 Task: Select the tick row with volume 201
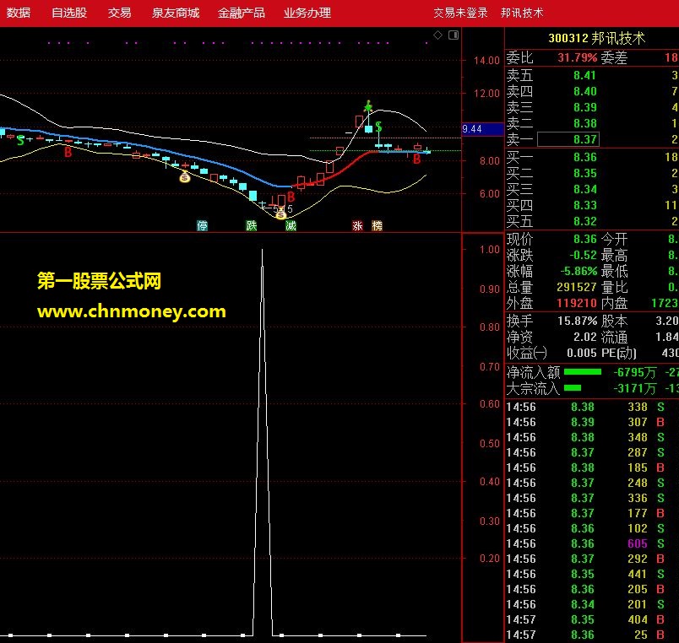(592, 604)
